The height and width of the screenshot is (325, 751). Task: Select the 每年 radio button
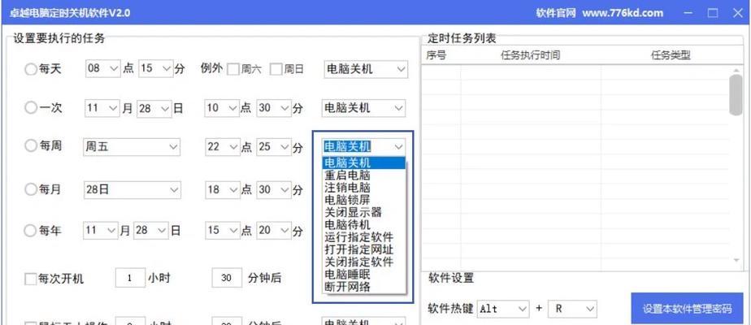31,232
